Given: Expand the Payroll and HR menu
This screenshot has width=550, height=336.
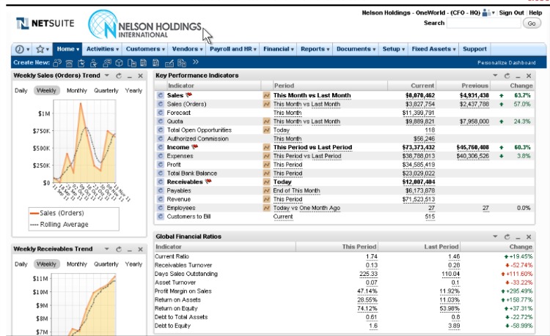Looking at the screenshot, I should click(233, 49).
